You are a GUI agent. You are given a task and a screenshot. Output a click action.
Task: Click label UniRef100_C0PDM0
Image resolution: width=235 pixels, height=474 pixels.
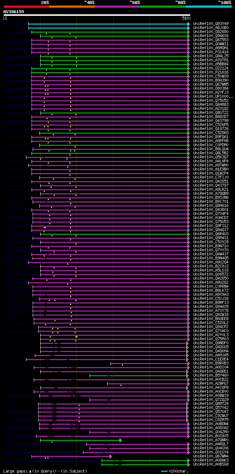211,145
